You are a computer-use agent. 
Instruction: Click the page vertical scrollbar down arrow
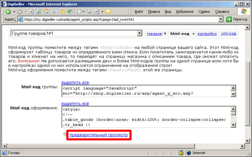point(247,141)
